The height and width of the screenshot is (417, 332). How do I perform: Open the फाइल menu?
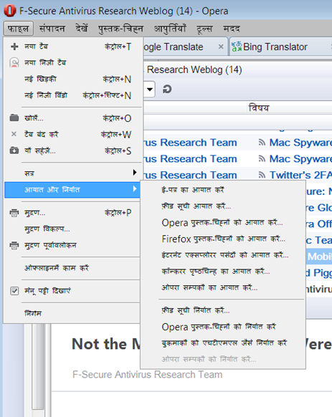19,28
